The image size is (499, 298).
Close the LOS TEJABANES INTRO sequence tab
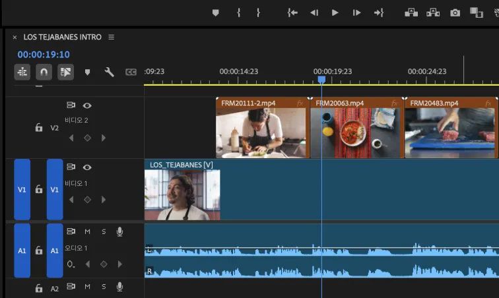pyautogui.click(x=15, y=38)
